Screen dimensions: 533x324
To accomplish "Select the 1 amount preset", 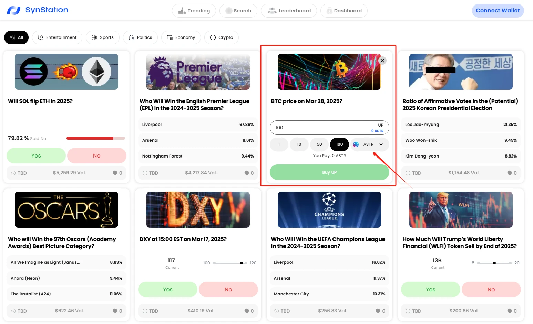I will point(279,144).
